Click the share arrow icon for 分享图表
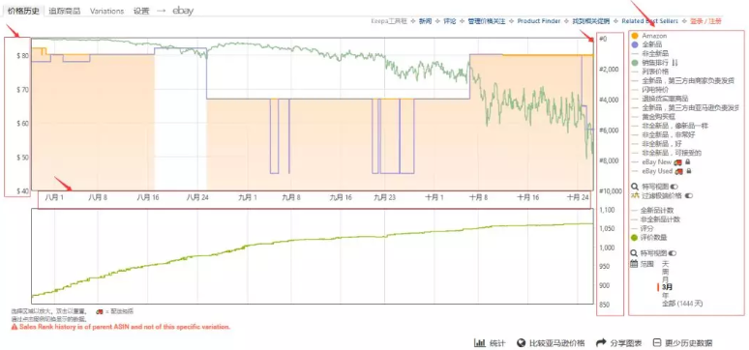749x350 pixels. click(601, 342)
